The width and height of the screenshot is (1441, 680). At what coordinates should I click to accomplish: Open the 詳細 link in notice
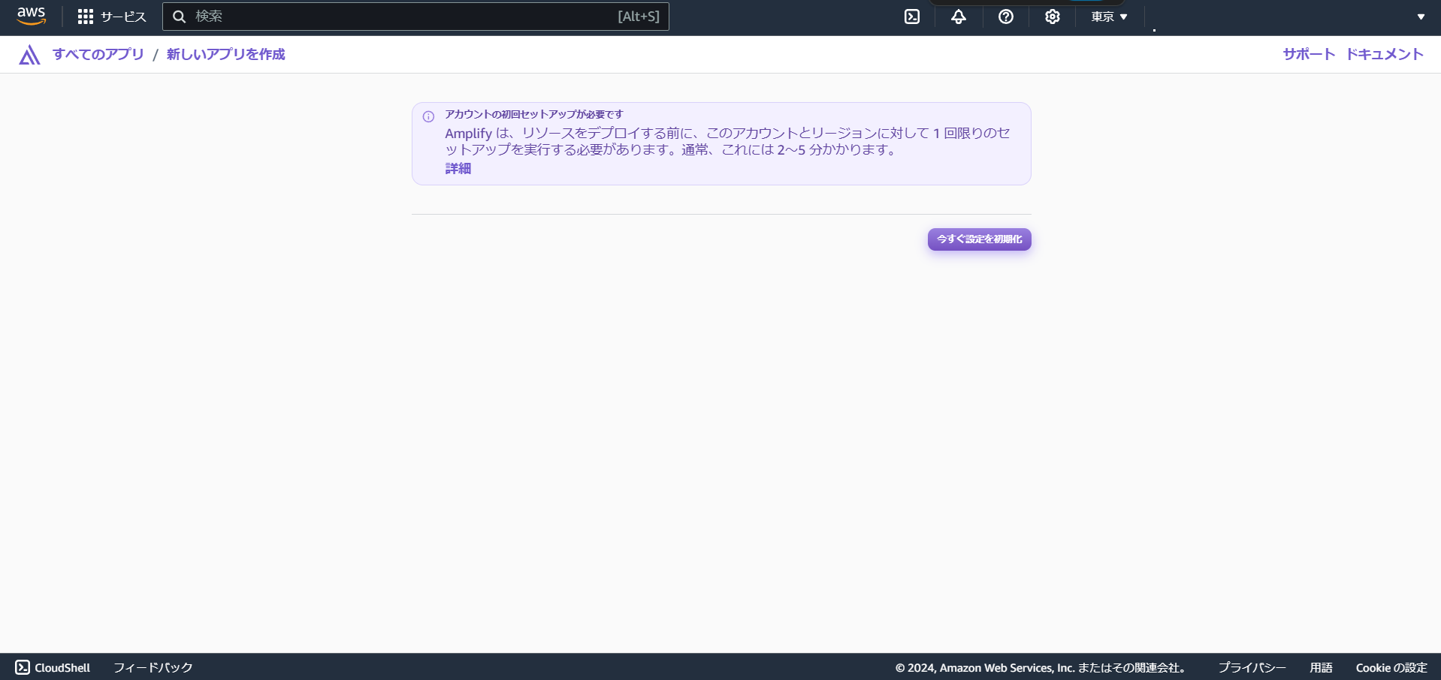click(458, 168)
